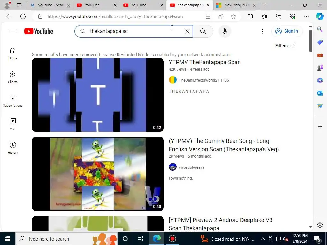
Task: Open Windows Start menu
Action: (8, 239)
